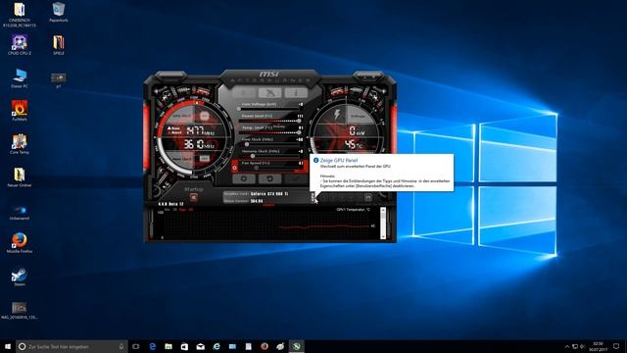
Task: Click the 1477 MHz GPU clock readout
Action: (x=200, y=130)
